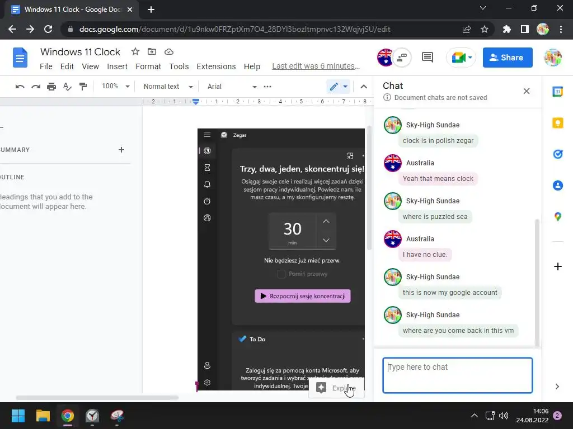The image size is (573, 429).
Task: Open the editing mode pencil dropdown
Action: click(x=339, y=87)
